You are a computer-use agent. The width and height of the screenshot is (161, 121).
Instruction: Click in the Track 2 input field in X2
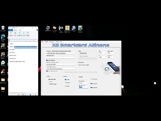coord(60,53)
